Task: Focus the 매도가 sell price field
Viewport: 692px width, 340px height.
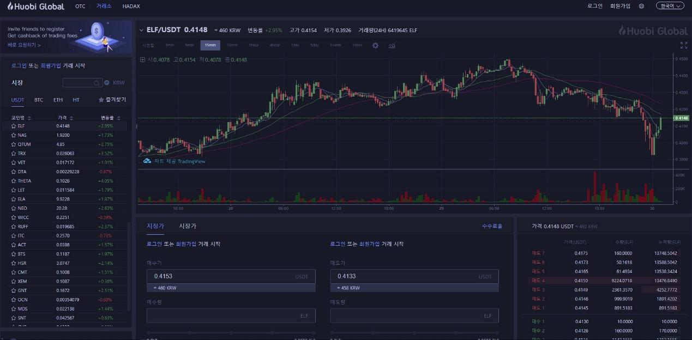Action: tap(414, 276)
